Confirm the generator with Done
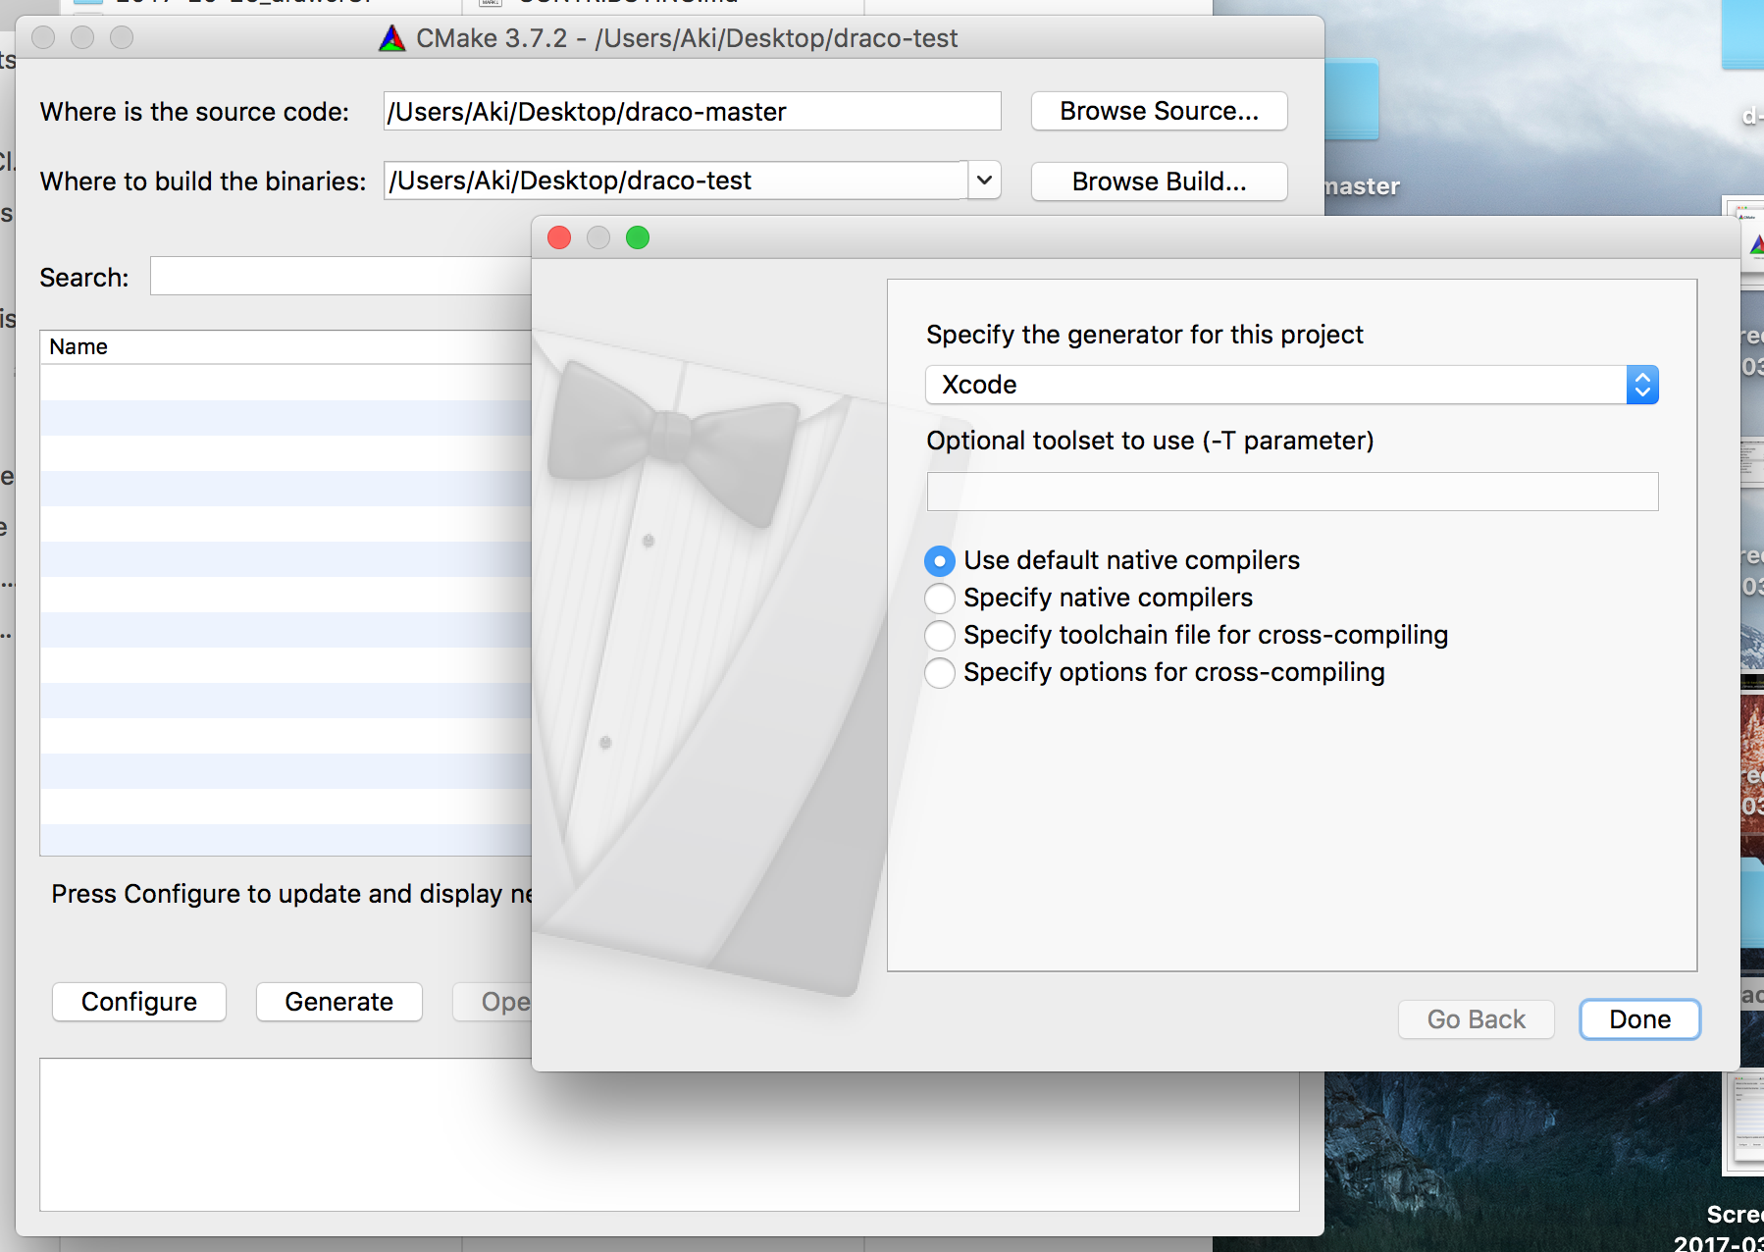1764x1252 pixels. tap(1639, 1019)
